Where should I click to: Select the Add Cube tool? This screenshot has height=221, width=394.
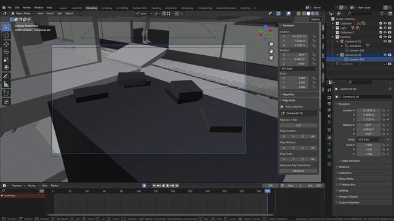point(6,93)
